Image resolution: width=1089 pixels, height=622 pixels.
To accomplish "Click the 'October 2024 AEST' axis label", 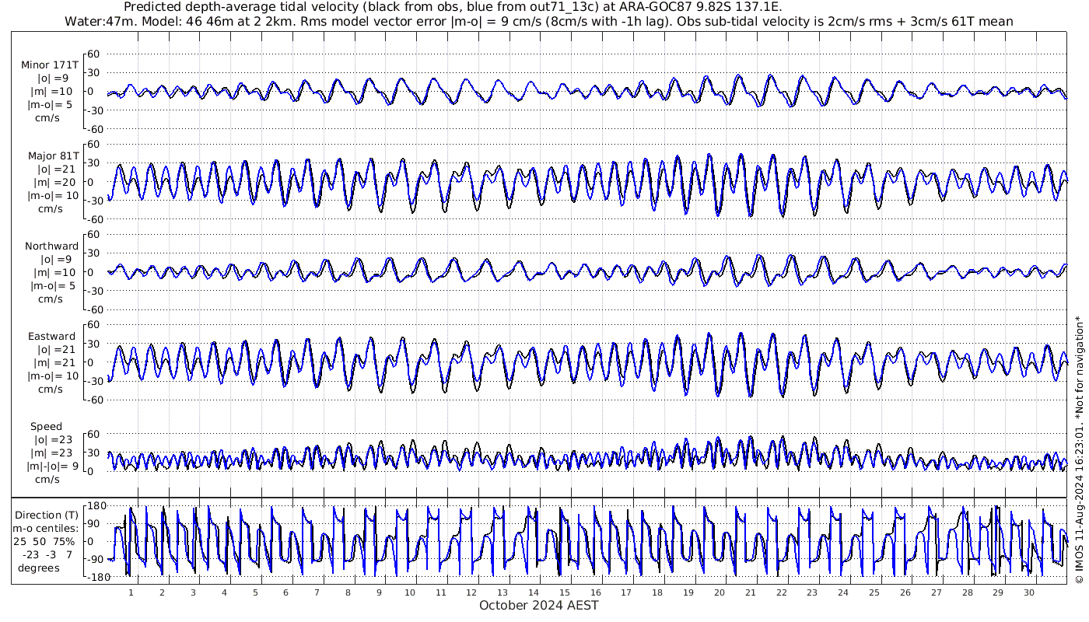I will click(x=539, y=605).
